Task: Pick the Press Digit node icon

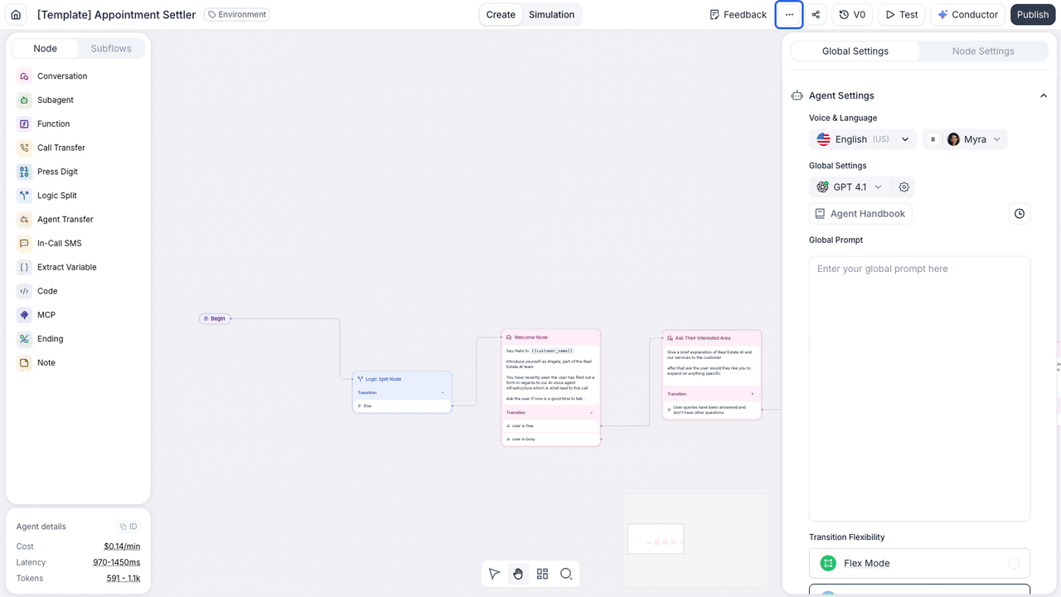Action: (x=24, y=172)
